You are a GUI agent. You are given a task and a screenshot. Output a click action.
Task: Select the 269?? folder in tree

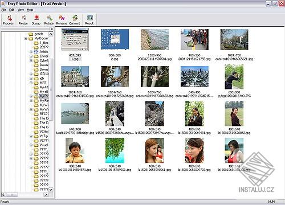pos(44,47)
